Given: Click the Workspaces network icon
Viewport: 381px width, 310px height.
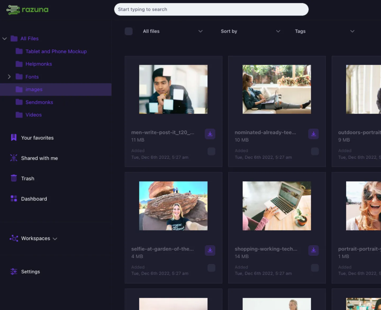Looking at the screenshot, I should 14,238.
